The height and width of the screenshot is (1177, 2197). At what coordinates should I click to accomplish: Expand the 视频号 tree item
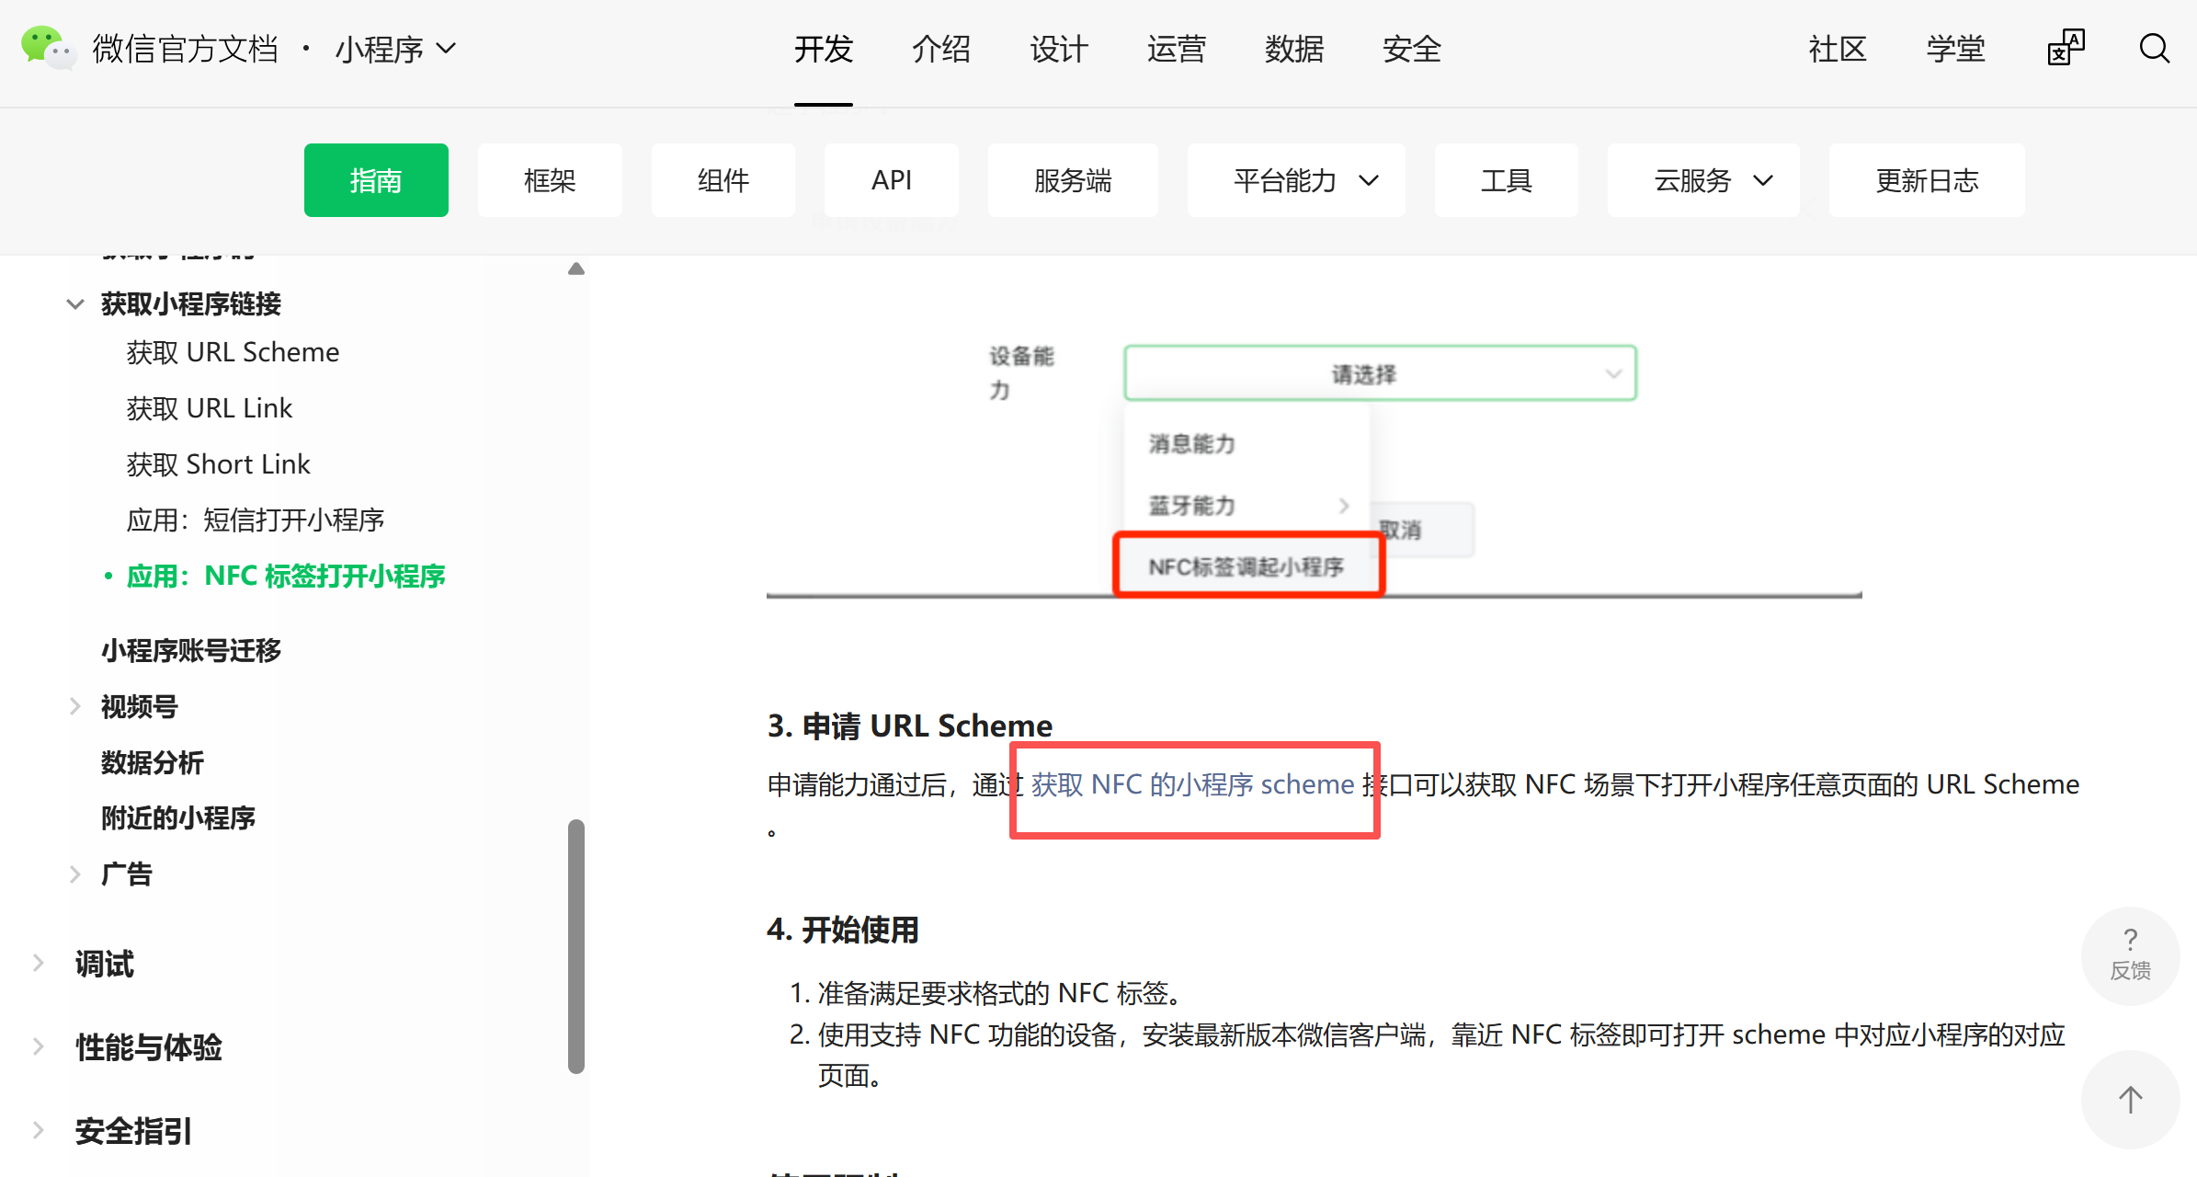pos(75,706)
